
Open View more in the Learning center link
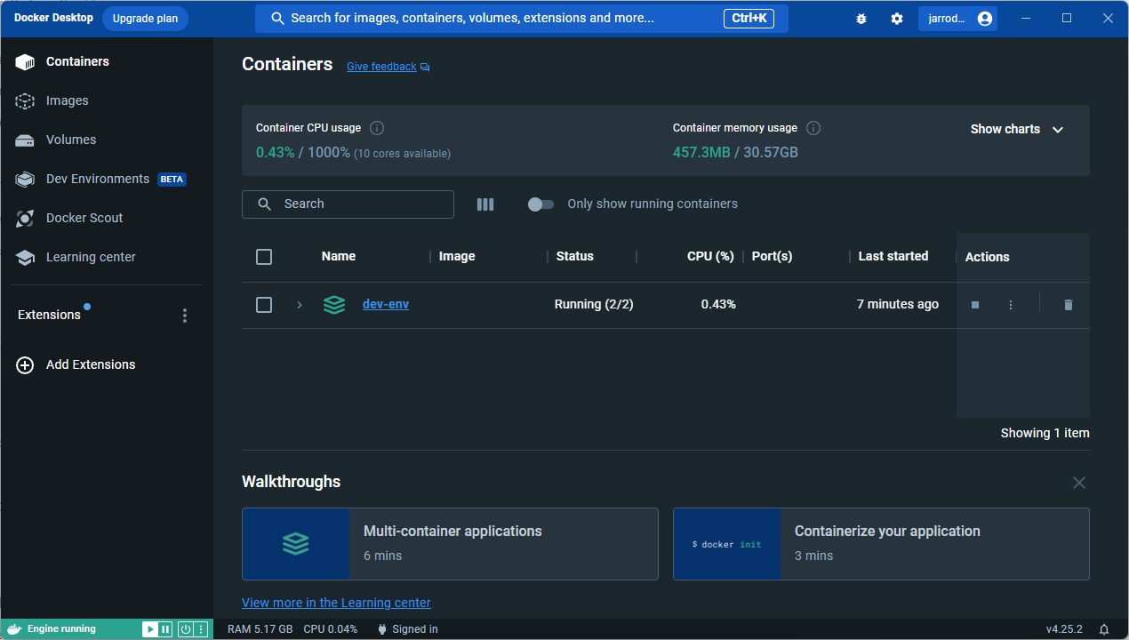click(x=336, y=603)
